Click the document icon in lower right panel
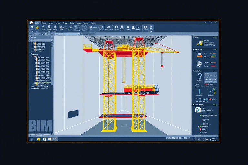248x165 pixels. coord(198,110)
